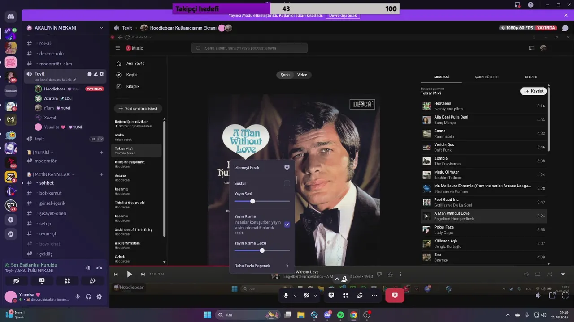Open the şikayet-öneri channel

click(x=64, y=213)
